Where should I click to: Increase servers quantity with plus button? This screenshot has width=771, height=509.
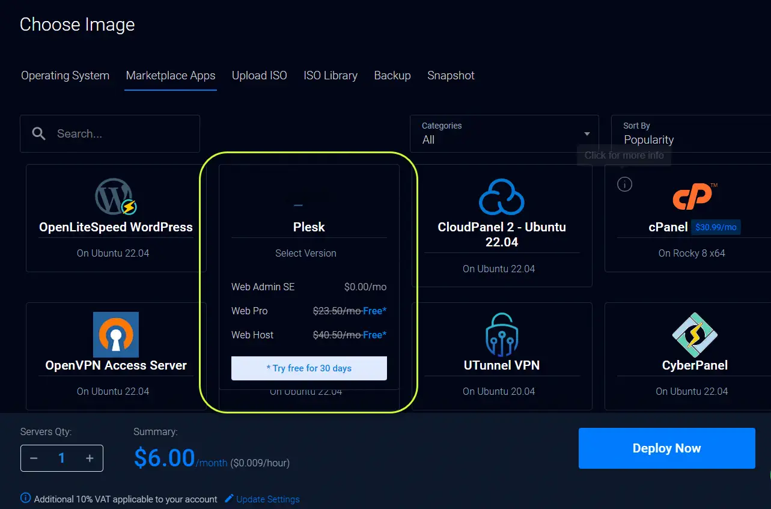coord(90,459)
